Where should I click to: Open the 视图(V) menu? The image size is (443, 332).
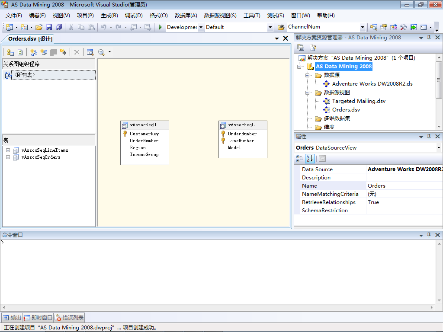click(61, 16)
